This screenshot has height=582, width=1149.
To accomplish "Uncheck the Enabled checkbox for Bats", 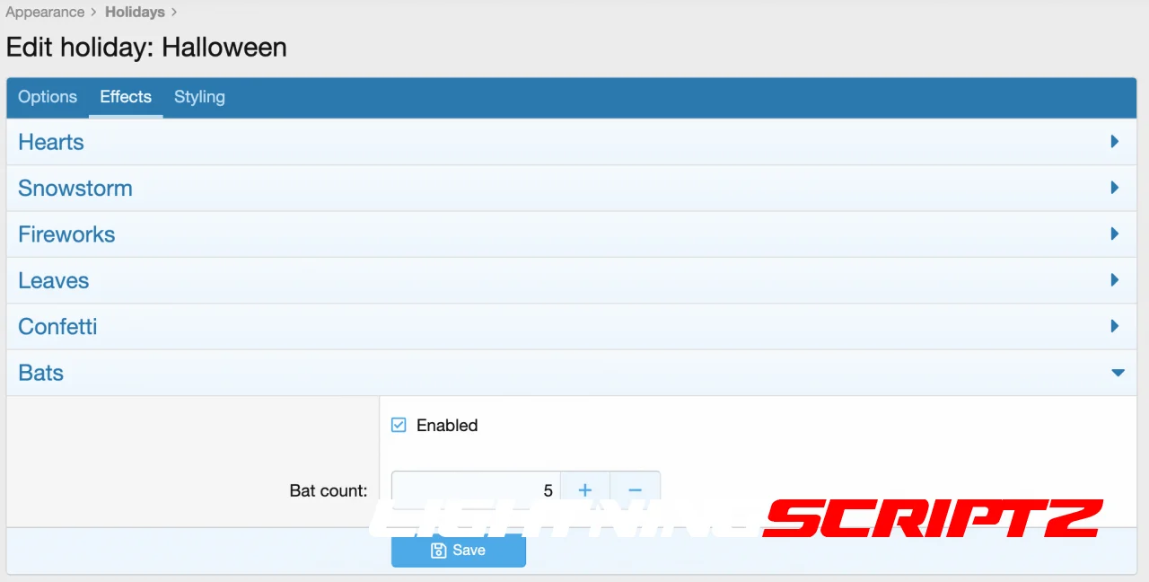I will 399,425.
